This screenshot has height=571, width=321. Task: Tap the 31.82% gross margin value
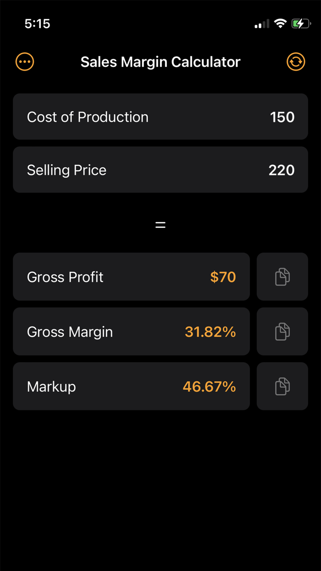[x=210, y=331]
